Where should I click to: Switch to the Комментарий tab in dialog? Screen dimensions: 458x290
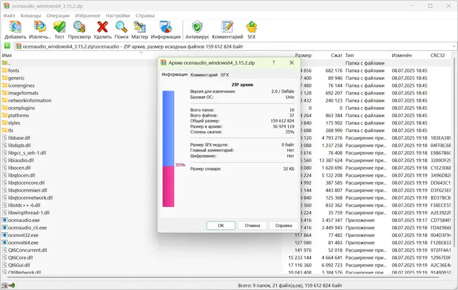click(204, 75)
